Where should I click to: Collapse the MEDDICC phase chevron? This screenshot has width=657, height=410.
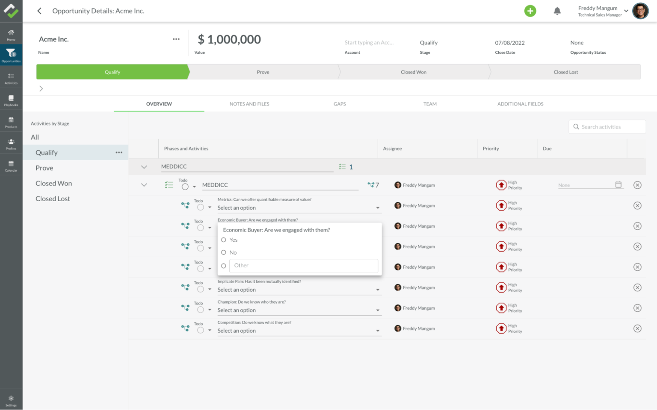[x=144, y=167]
